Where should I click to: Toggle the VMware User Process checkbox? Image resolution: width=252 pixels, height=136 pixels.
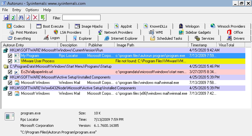coord(10,61)
